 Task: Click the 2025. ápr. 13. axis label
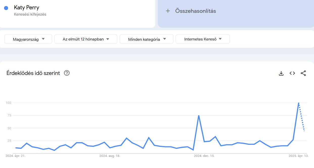[x=299, y=156]
